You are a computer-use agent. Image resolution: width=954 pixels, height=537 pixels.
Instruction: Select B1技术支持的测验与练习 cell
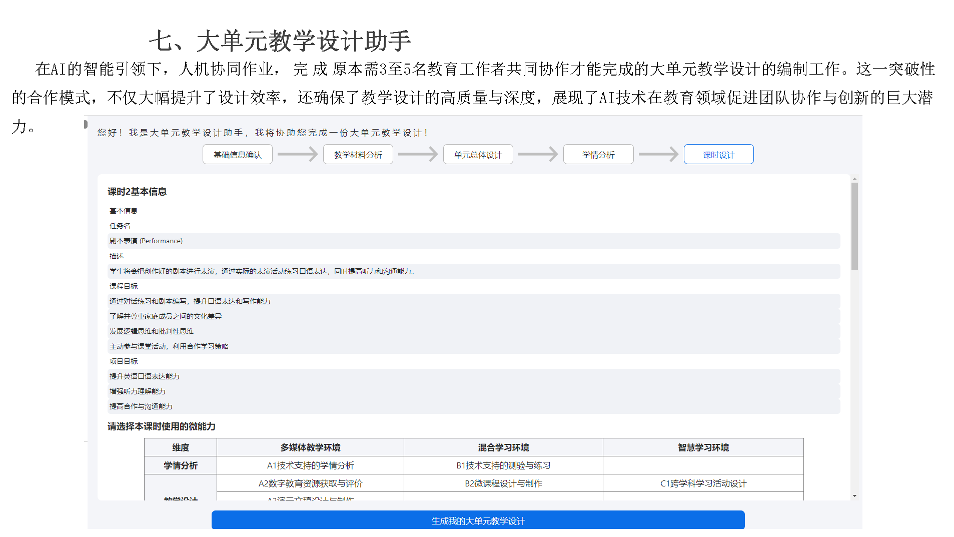[503, 465]
